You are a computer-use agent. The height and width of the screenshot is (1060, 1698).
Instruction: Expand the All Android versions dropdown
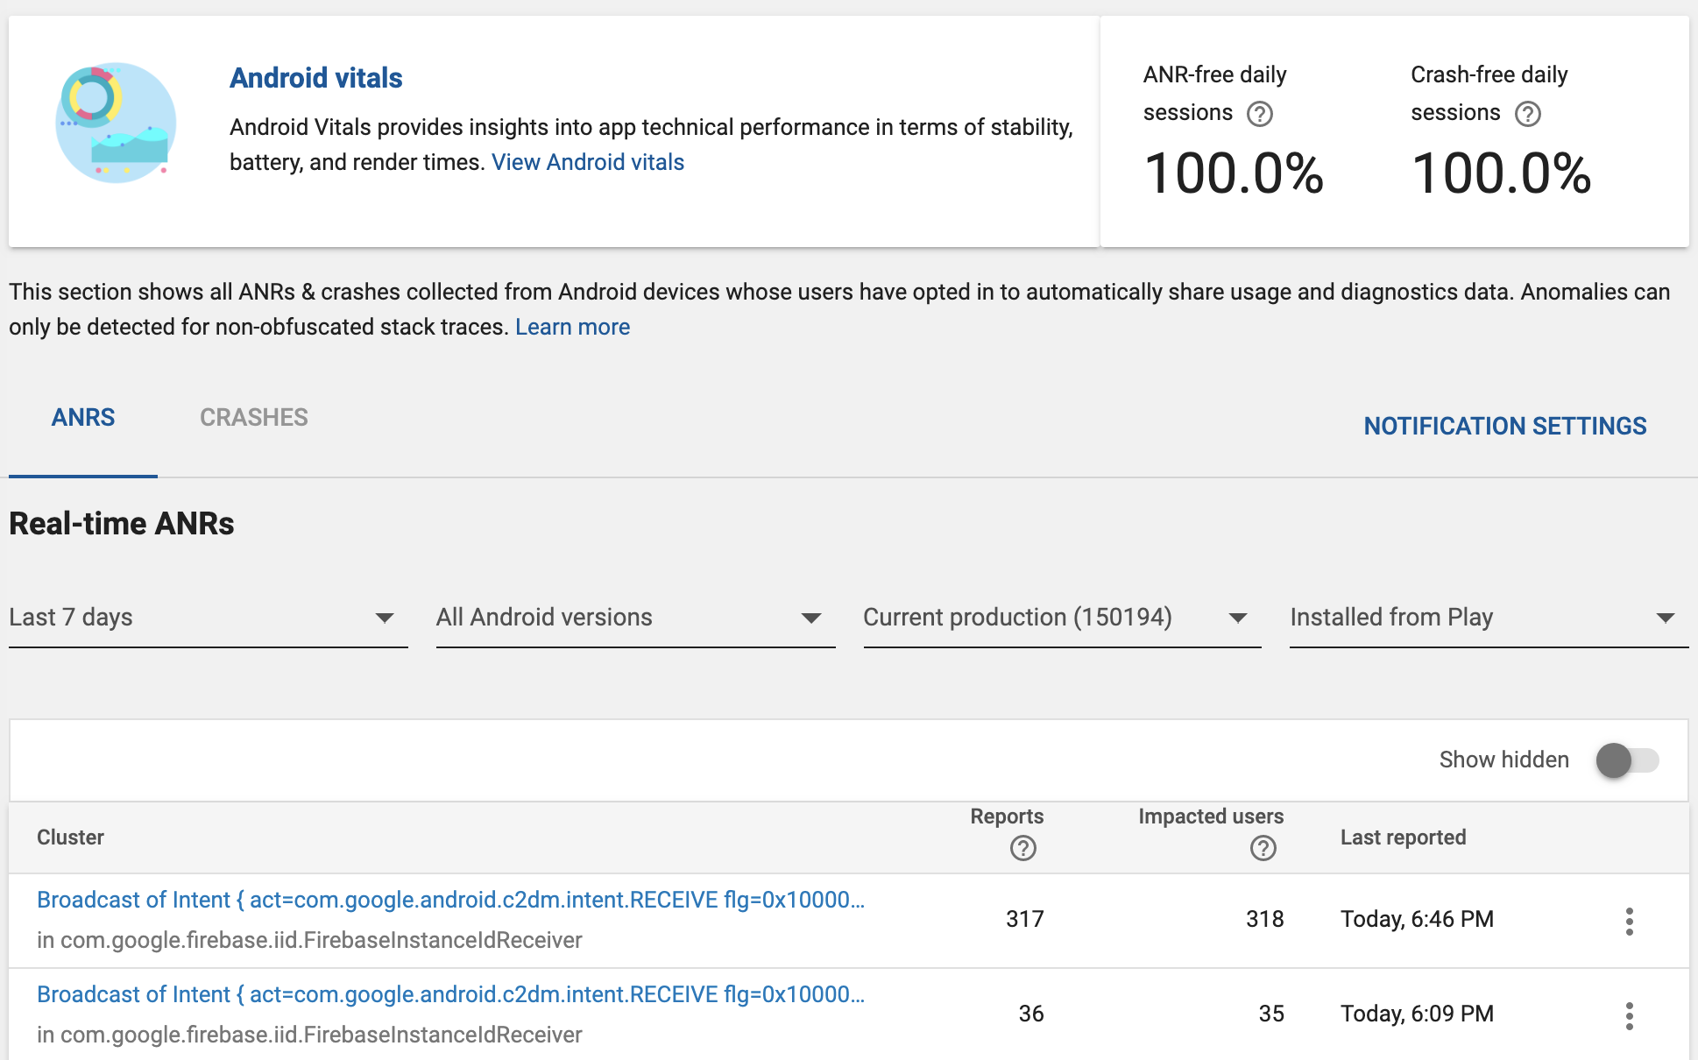(x=634, y=618)
